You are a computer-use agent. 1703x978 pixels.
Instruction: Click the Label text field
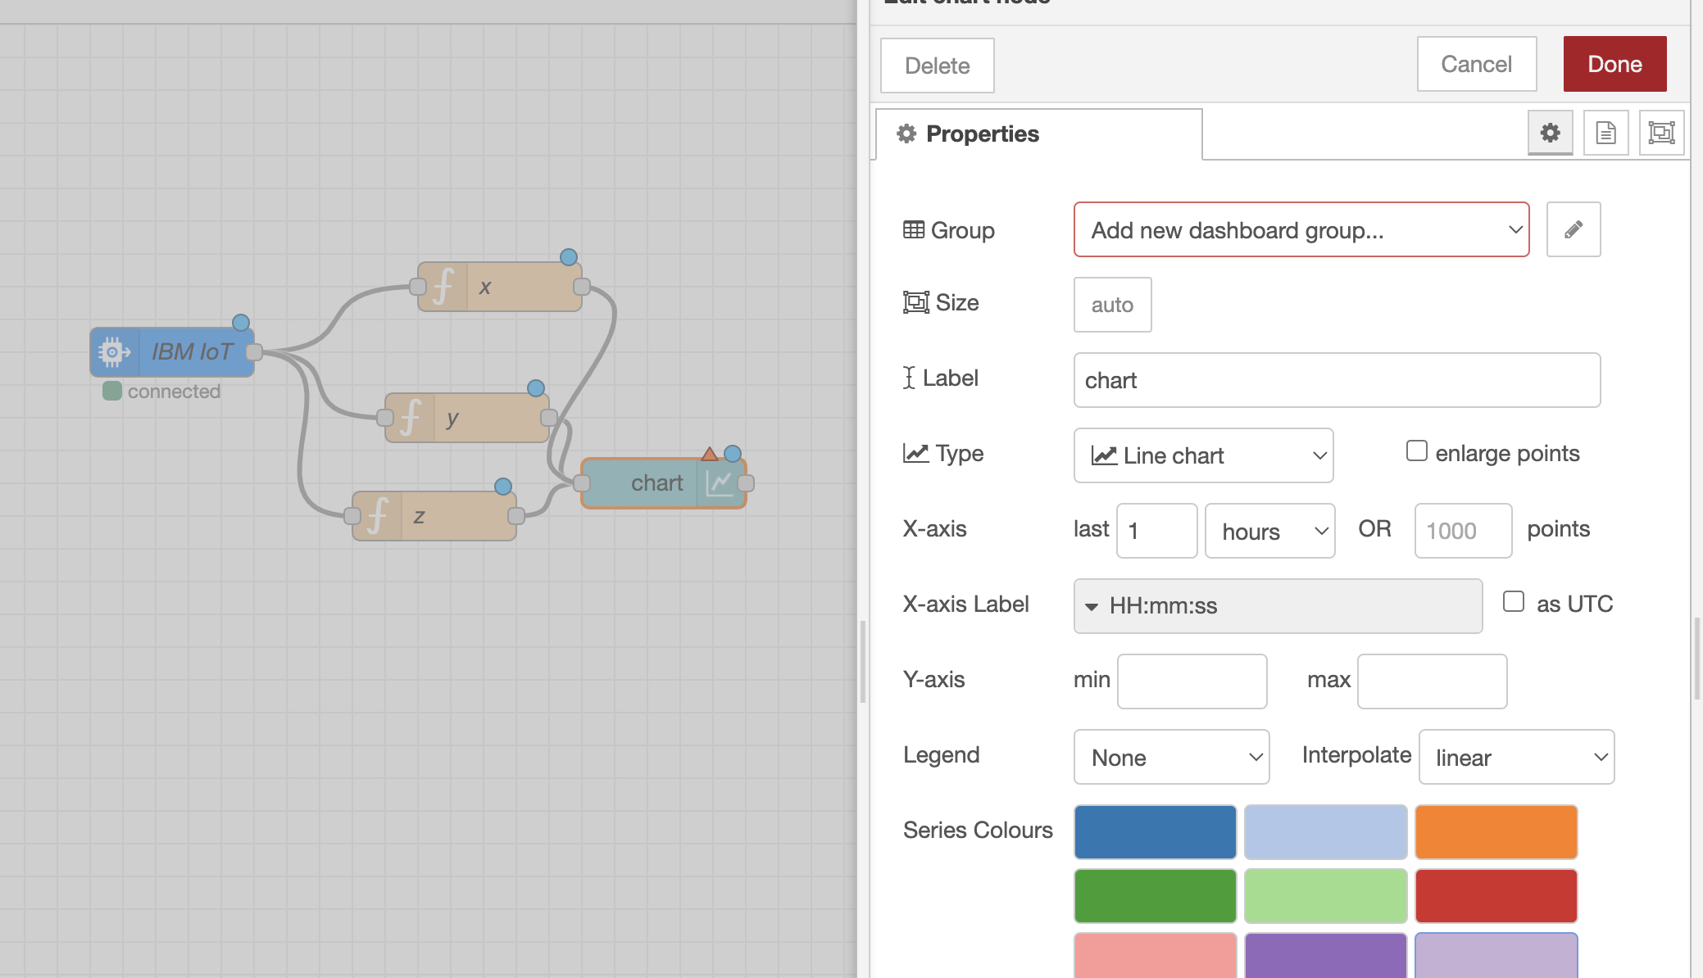point(1336,380)
